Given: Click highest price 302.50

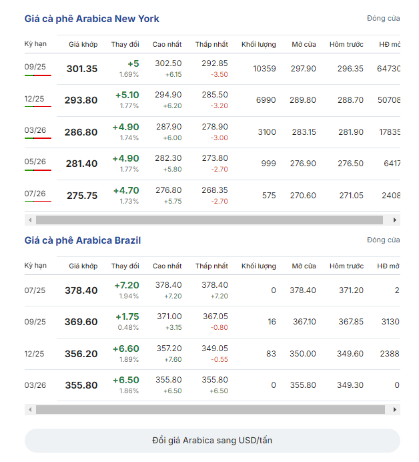Looking at the screenshot, I should point(168,63).
